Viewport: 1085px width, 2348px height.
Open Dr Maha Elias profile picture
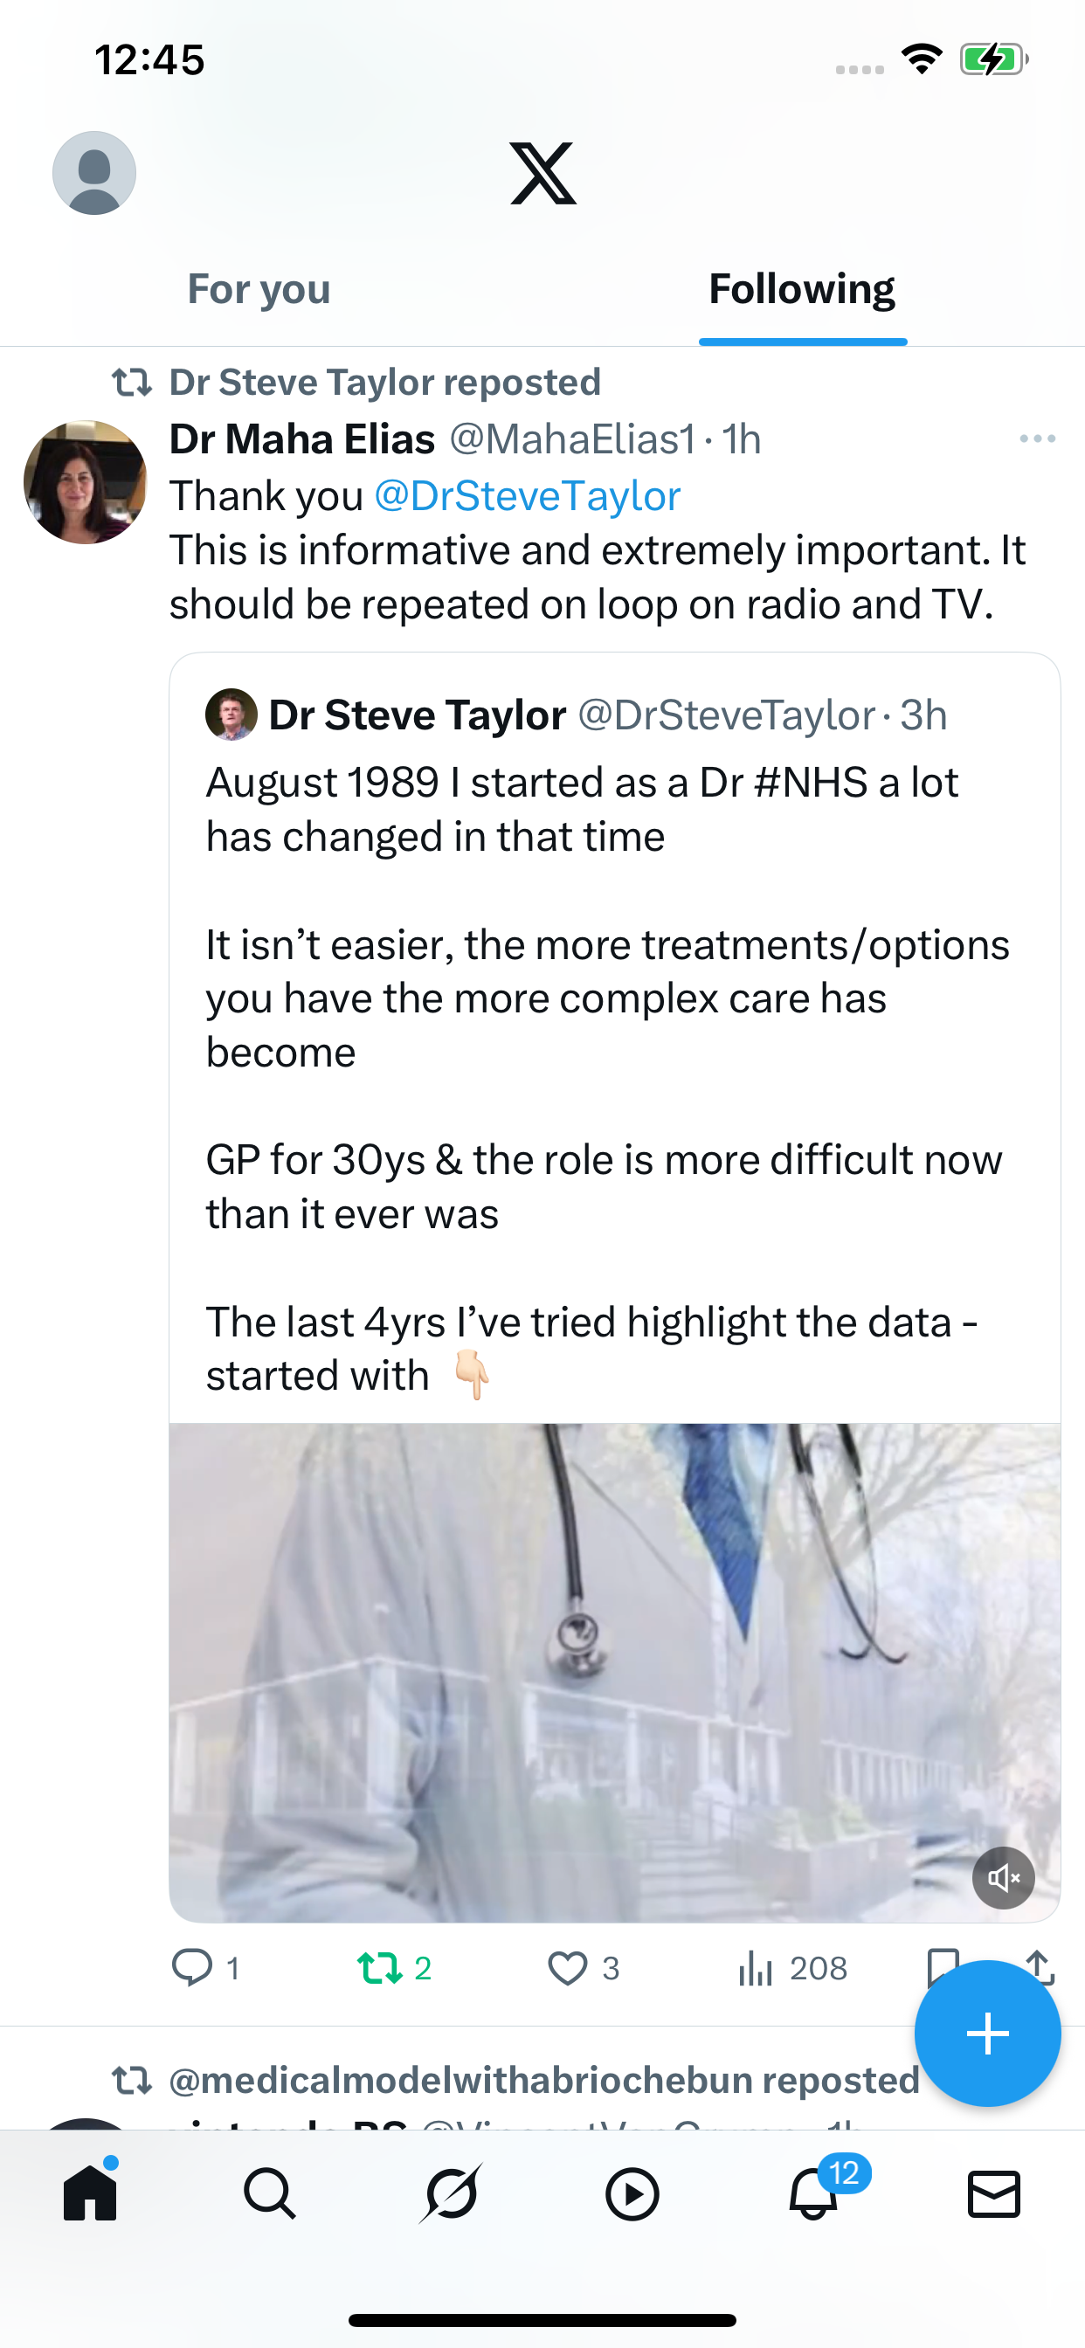[85, 482]
